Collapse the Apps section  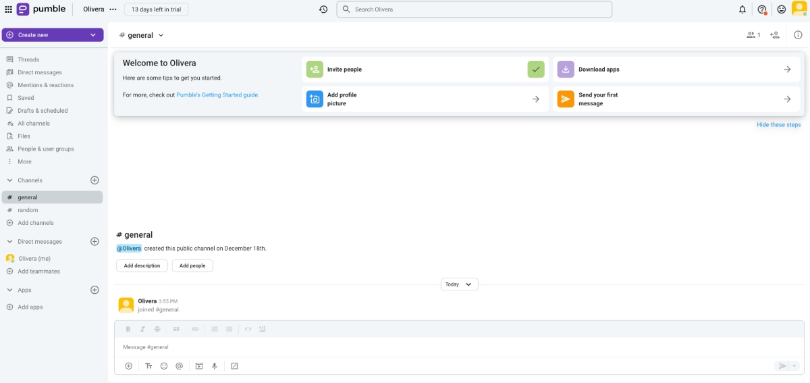pos(9,290)
